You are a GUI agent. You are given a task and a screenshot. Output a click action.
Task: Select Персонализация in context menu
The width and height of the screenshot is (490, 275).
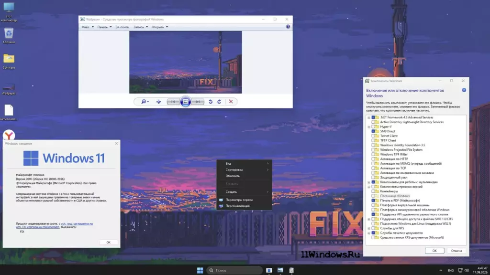pyautogui.click(x=244, y=206)
